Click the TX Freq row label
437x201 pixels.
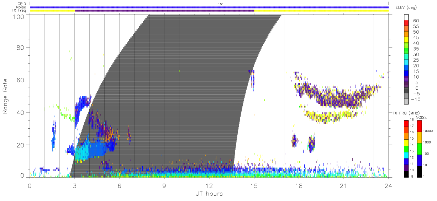[19, 10]
